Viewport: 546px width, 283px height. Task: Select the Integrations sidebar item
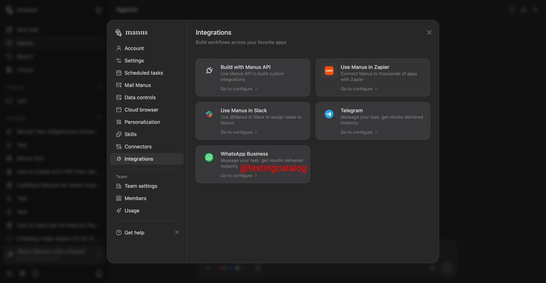click(x=147, y=159)
